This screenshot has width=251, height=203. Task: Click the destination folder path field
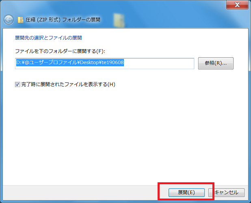104,63
